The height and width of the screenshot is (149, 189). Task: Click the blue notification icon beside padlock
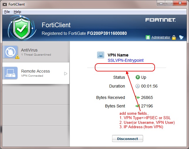[181, 37]
